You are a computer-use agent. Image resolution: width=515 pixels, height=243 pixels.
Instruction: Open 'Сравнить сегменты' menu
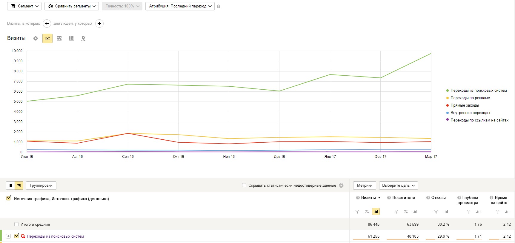click(x=72, y=6)
